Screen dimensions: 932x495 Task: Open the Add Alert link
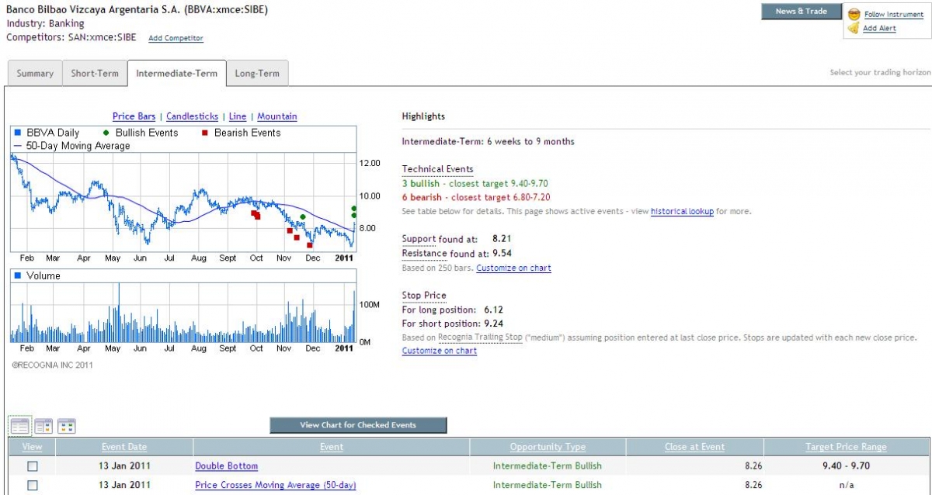point(879,29)
